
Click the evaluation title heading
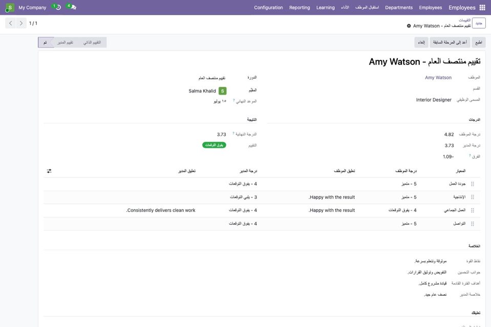pos(424,61)
